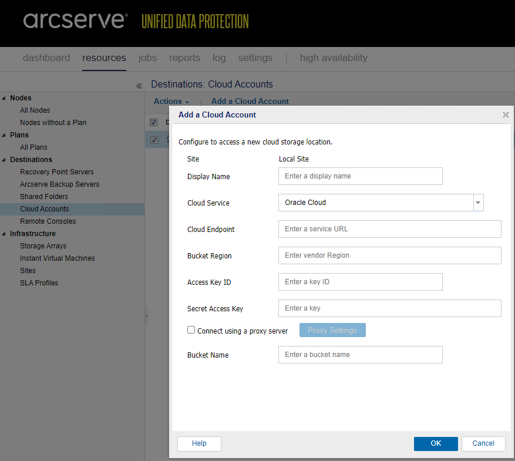Viewport: 515px width, 461px height.
Task: Collapse the Plans tree section
Action: tap(4, 135)
